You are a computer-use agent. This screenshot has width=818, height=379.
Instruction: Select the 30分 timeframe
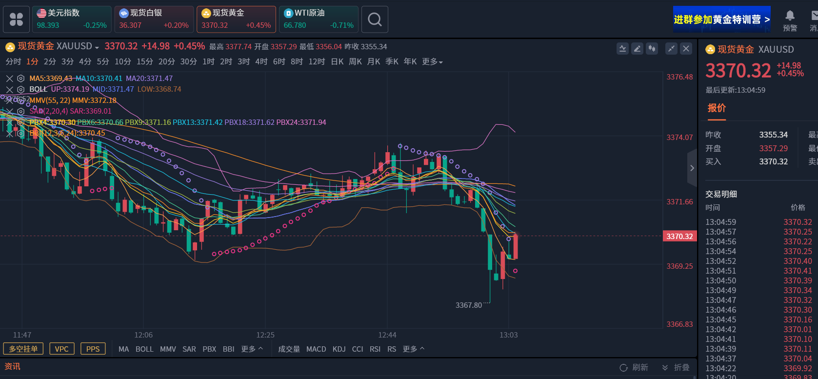[188, 61]
